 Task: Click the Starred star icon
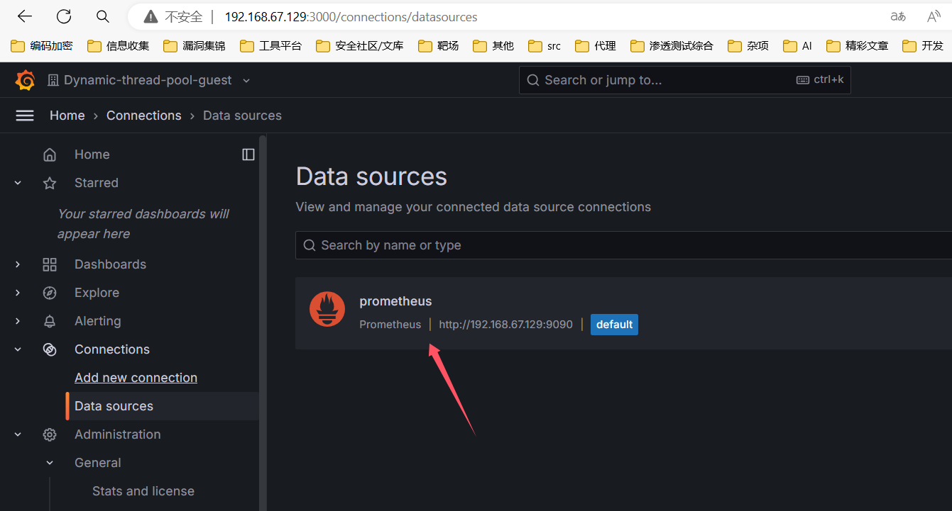point(50,183)
